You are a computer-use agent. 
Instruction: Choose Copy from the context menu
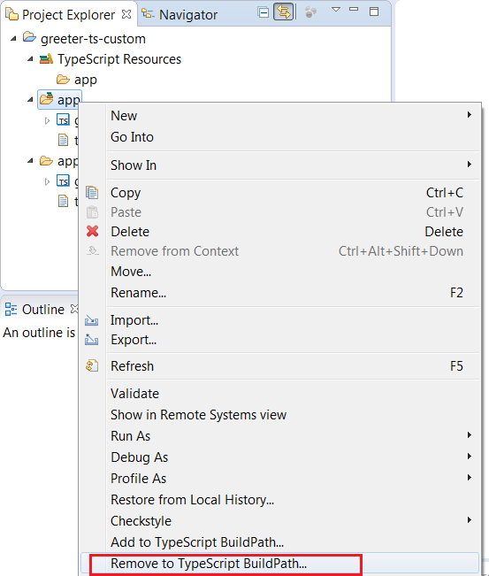[x=279, y=193]
